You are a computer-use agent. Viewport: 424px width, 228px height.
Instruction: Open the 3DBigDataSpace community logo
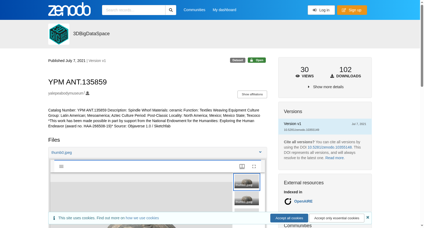point(59,34)
